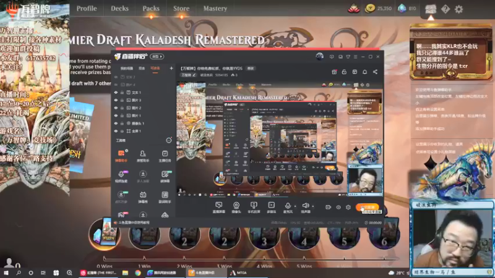Click the unlock padlock icon in stream header
The image size is (495, 278).
[344, 72]
